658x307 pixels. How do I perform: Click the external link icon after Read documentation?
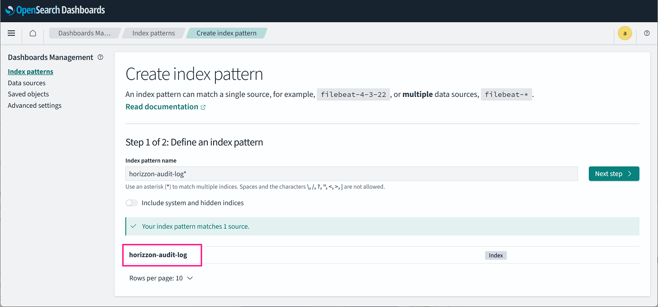[203, 107]
